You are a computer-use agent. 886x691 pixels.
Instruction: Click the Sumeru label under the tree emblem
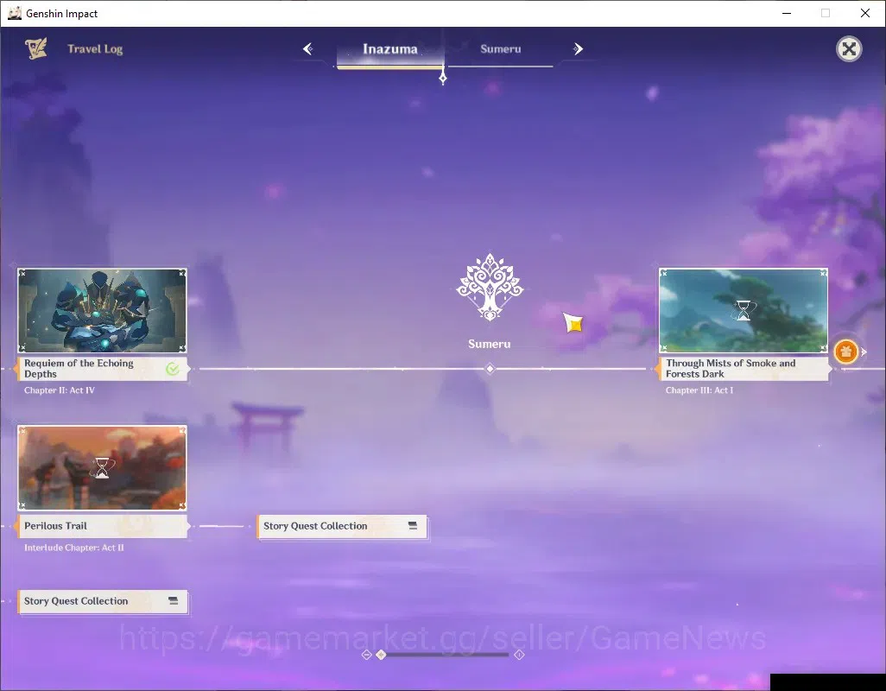pyautogui.click(x=490, y=344)
